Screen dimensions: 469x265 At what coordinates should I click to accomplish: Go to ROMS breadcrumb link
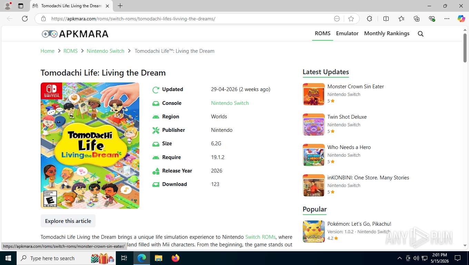70,51
